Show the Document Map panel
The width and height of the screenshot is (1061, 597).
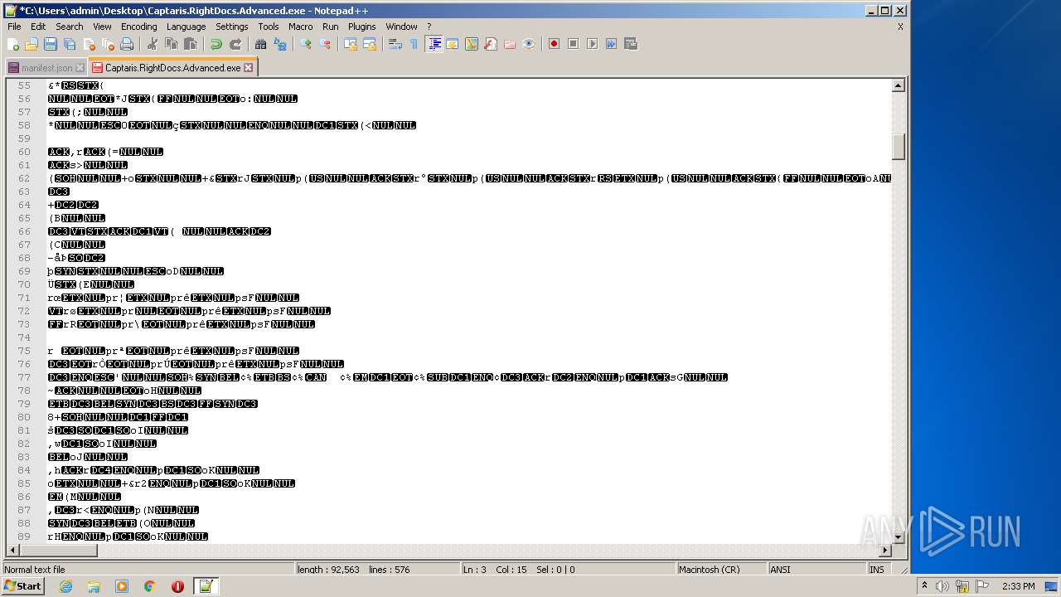coord(472,44)
